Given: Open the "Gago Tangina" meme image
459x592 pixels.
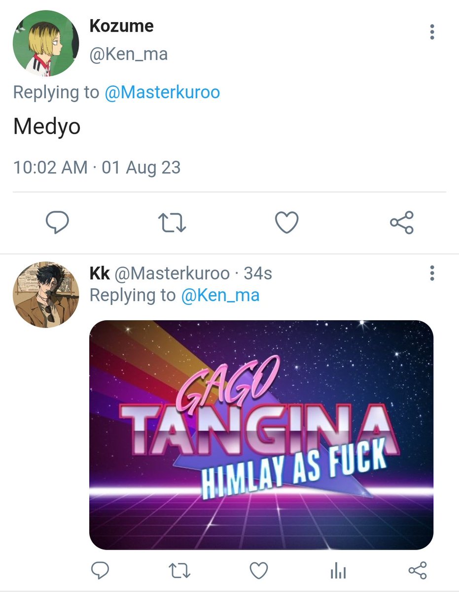Looking at the screenshot, I should (x=261, y=435).
